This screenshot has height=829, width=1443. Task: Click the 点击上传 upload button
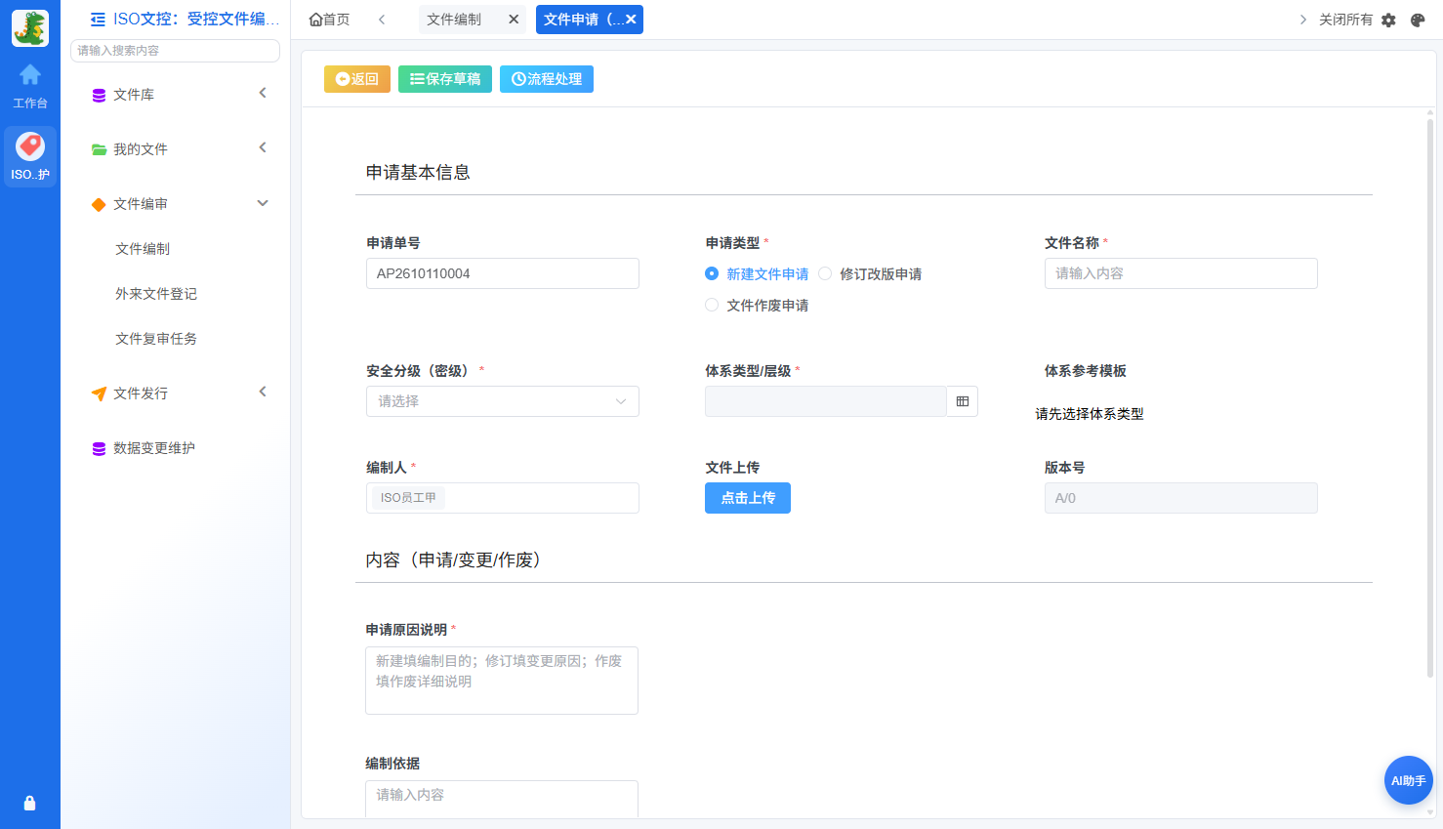pyautogui.click(x=748, y=498)
